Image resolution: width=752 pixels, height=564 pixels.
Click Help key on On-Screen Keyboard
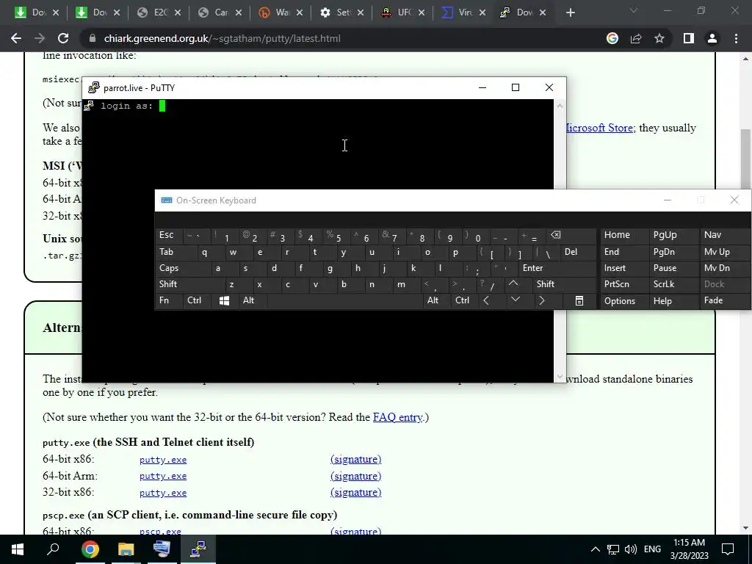pos(673,300)
